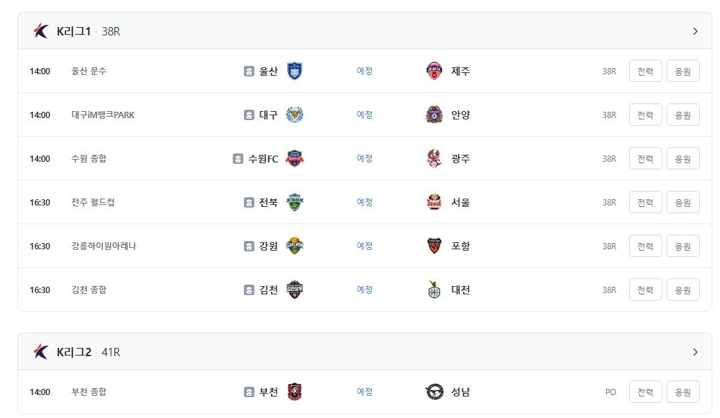720x418 pixels.
Task: Click 예정 status of 강원 vs 포항
Action: (365, 246)
